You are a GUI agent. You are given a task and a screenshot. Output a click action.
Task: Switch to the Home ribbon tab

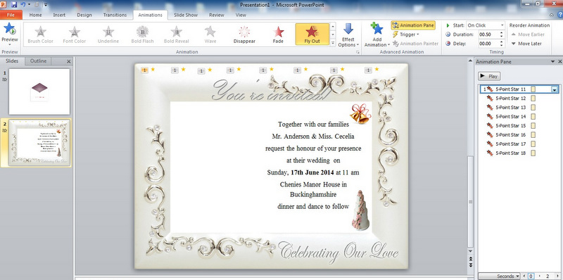36,15
